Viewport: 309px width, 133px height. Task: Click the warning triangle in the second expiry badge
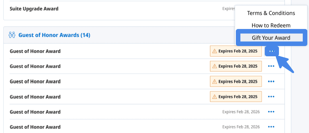click(215, 66)
